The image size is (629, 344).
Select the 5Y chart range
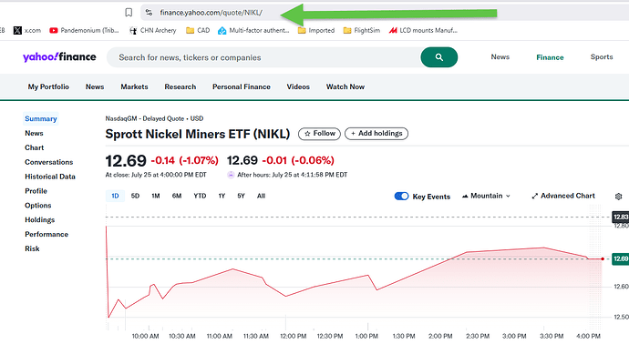(x=241, y=196)
